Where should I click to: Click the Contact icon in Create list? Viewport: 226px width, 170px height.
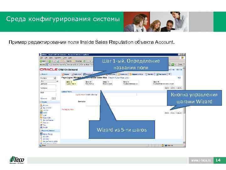pos(41,110)
